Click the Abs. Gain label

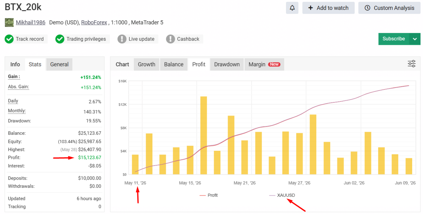click(18, 87)
